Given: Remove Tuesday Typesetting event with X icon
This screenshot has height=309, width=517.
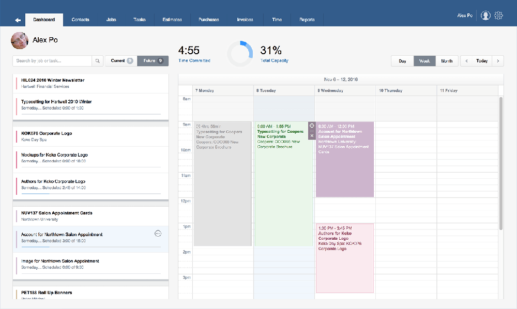Looking at the screenshot, I should pos(312,136).
